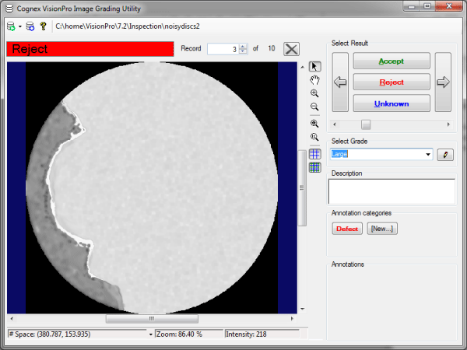Select the pointer arrow tool
The height and width of the screenshot is (350, 467).
(314, 66)
